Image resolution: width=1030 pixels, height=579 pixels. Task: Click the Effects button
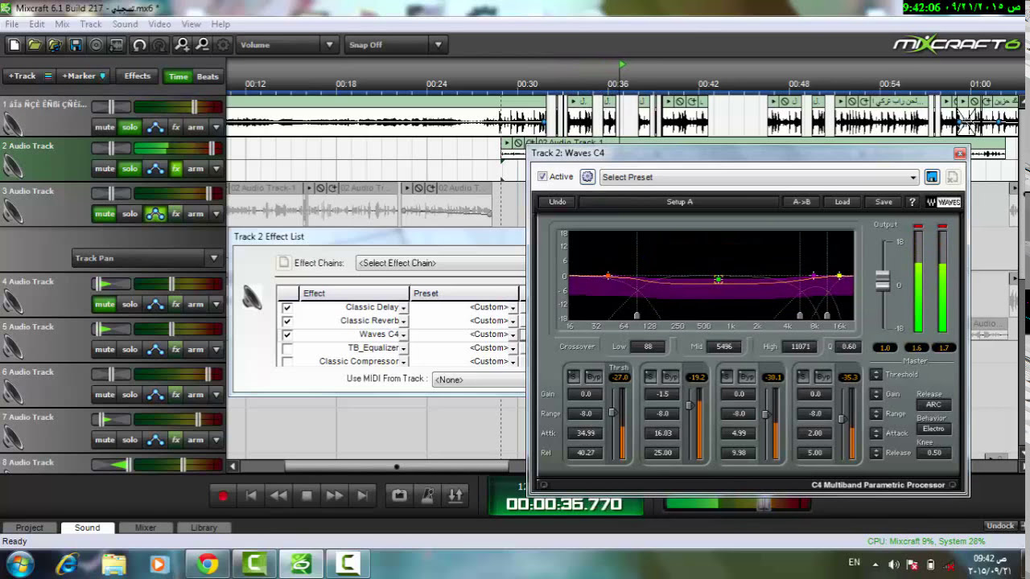(138, 76)
